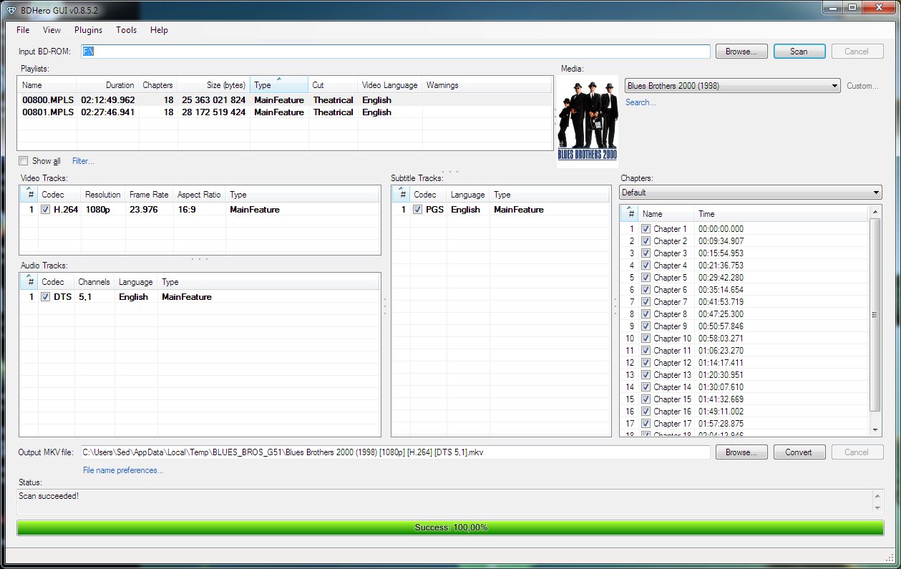
Task: Click the Success progress bar
Action: pyautogui.click(x=450, y=527)
